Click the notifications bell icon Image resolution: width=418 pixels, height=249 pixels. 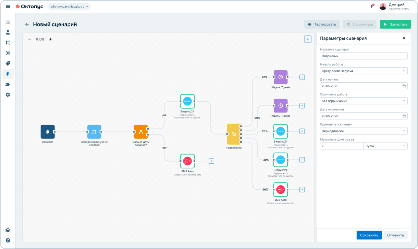372,6
